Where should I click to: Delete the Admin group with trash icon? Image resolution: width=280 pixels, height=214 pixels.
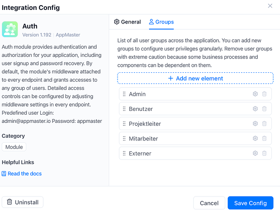coord(264,94)
